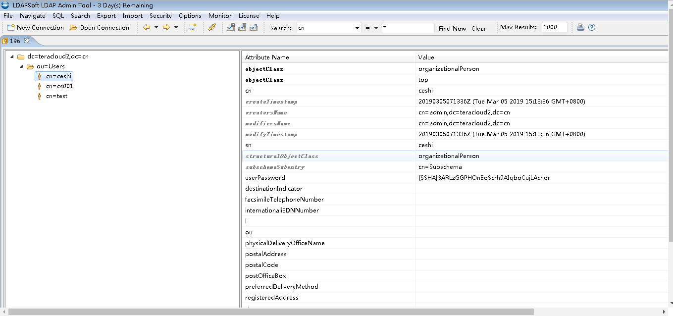Image resolution: width=673 pixels, height=316 pixels.
Task: Open the Import menu
Action: tap(133, 16)
